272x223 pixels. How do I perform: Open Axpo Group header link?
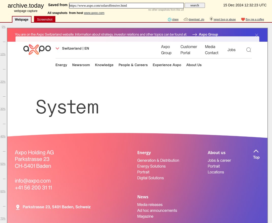pos(166,50)
